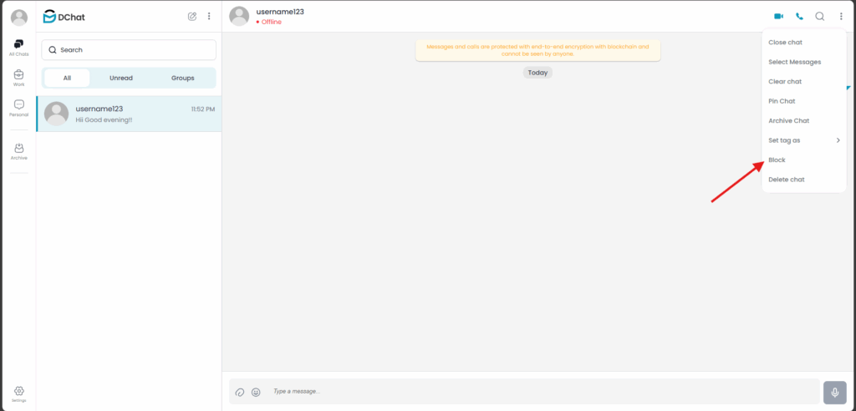This screenshot has height=411, width=856.
Task: Click the compose new chat icon
Action: (x=192, y=17)
